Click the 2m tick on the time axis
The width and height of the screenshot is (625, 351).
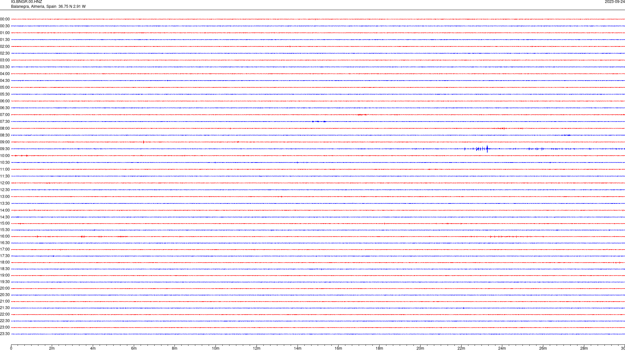click(x=52, y=348)
